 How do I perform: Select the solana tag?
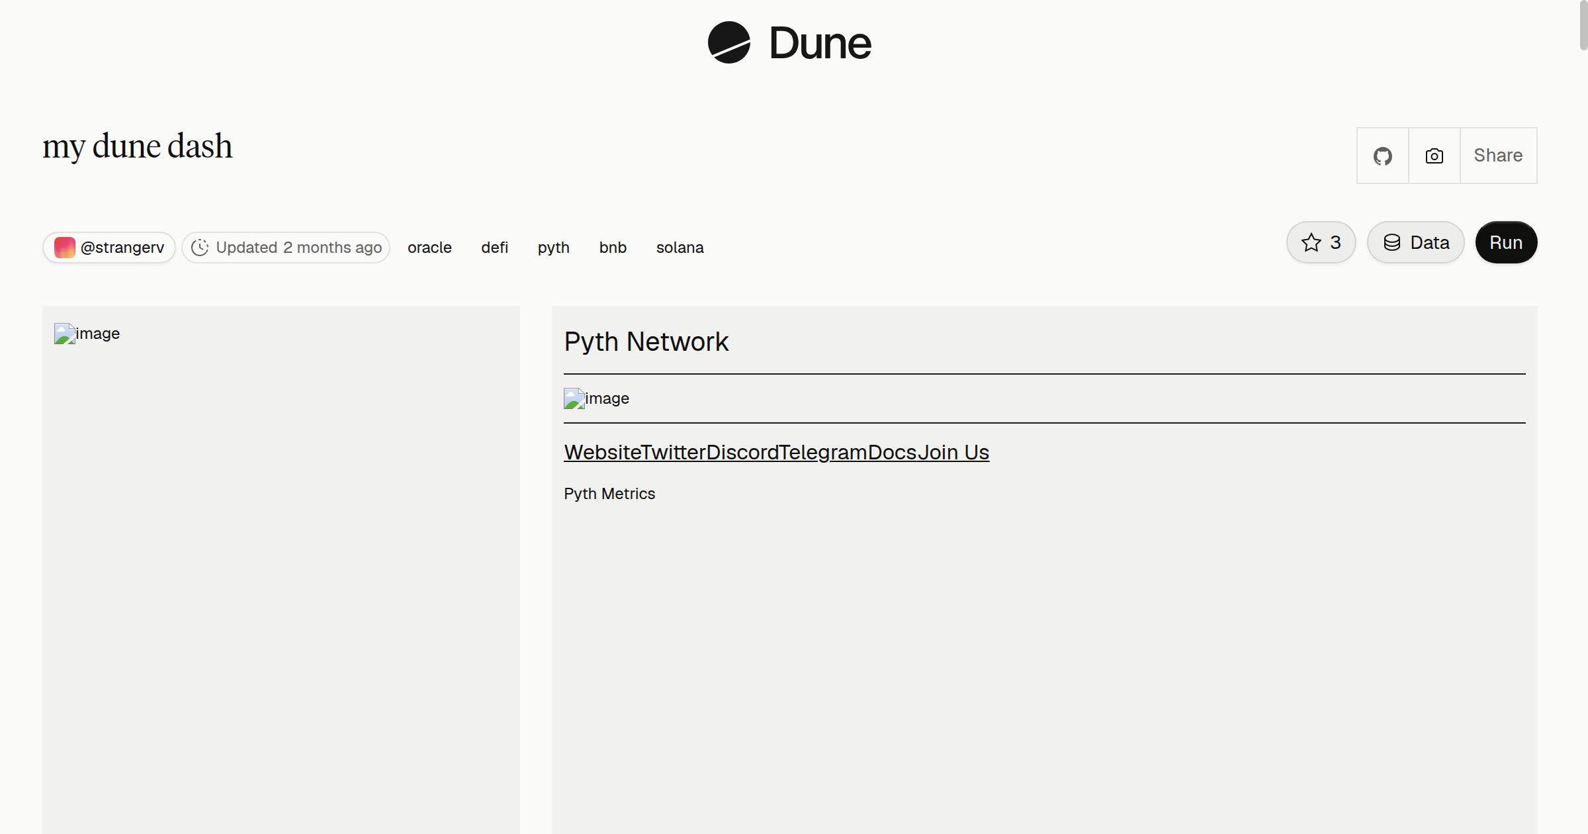pyautogui.click(x=680, y=248)
